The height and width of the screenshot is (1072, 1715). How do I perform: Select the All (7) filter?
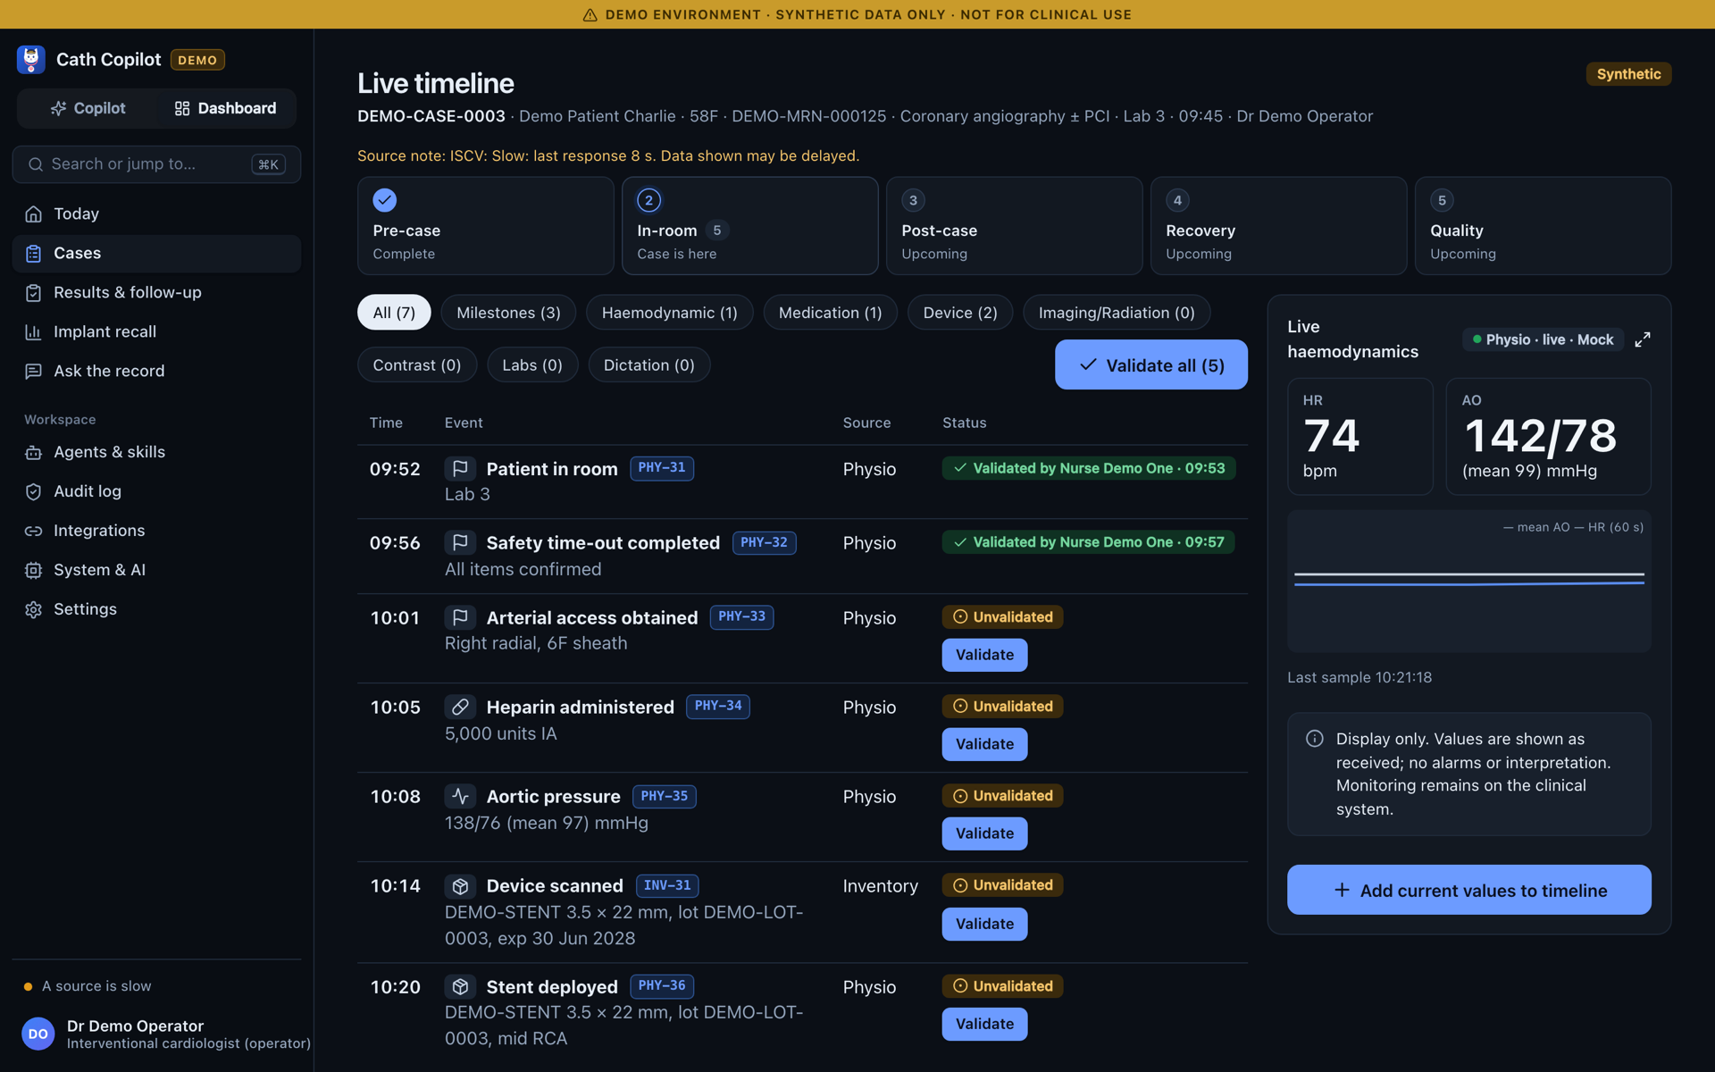394,313
